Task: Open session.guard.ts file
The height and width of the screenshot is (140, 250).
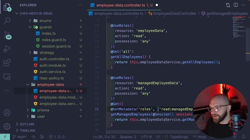Action: (56, 46)
